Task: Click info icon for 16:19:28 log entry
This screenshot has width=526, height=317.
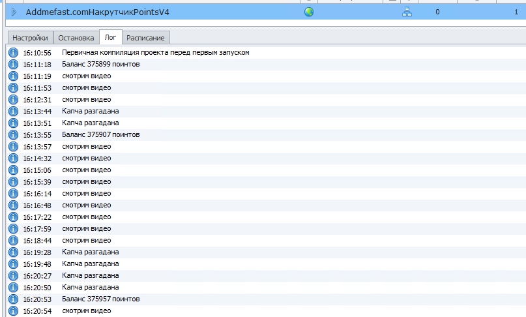Action: click(x=13, y=252)
